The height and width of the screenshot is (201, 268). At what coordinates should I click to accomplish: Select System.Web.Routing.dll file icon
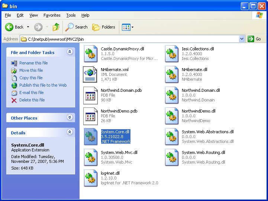(x=172, y=157)
